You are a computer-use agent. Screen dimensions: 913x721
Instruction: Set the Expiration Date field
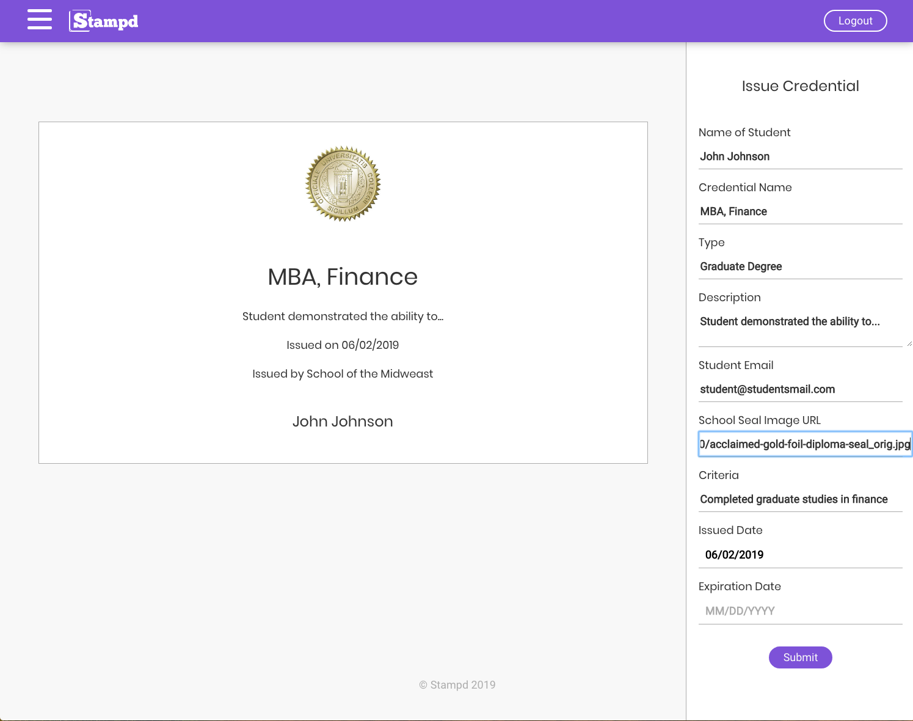(800, 611)
